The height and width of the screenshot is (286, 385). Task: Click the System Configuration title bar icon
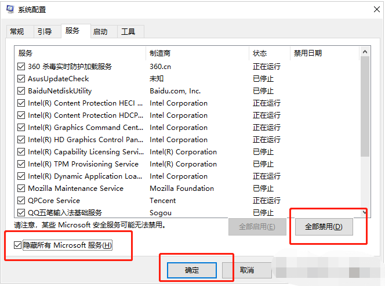point(10,10)
